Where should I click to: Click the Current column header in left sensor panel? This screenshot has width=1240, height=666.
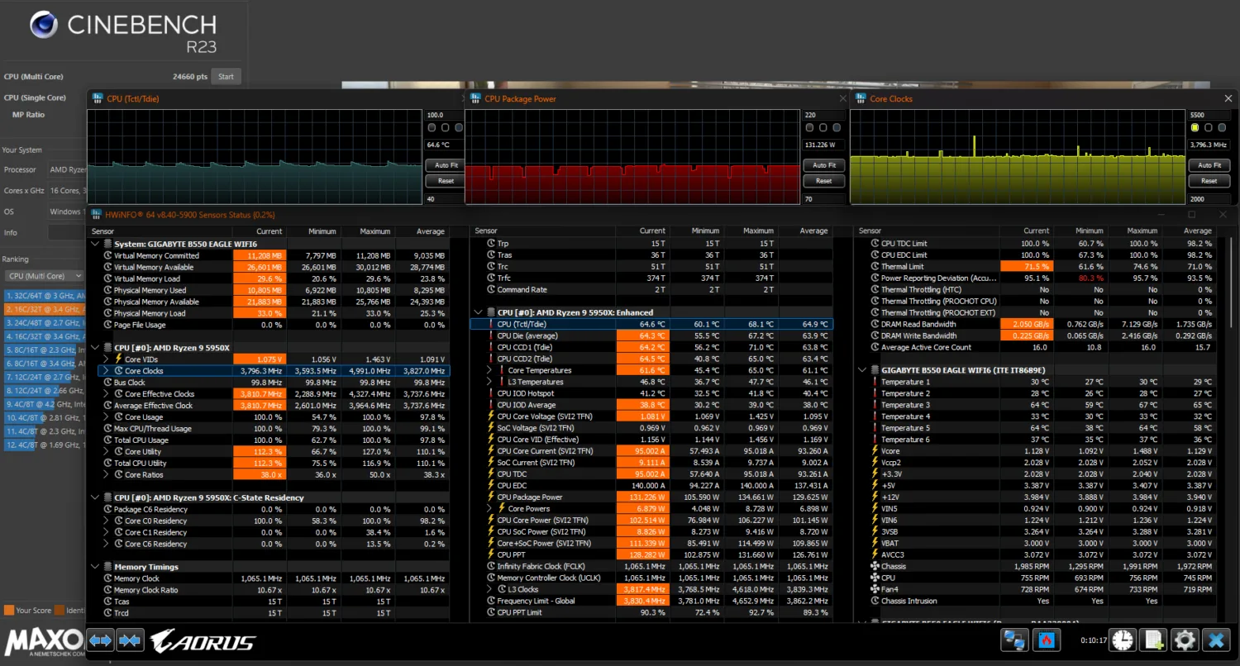(x=269, y=231)
